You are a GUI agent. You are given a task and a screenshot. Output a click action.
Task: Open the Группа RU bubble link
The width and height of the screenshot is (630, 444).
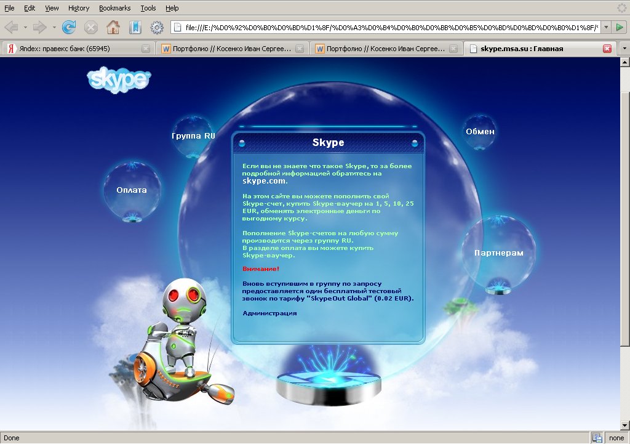pos(193,135)
